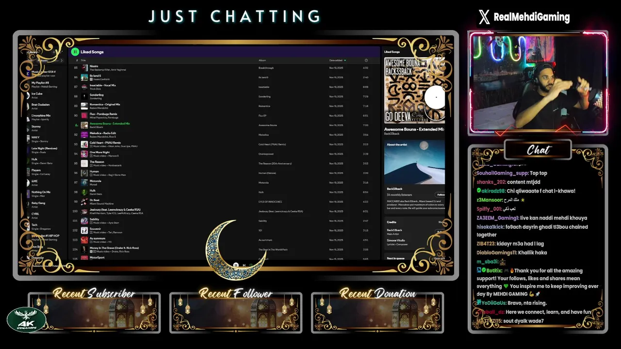Open L'morphine Mix playlist in sidebar
This screenshot has height=349, width=621.
coord(44,117)
